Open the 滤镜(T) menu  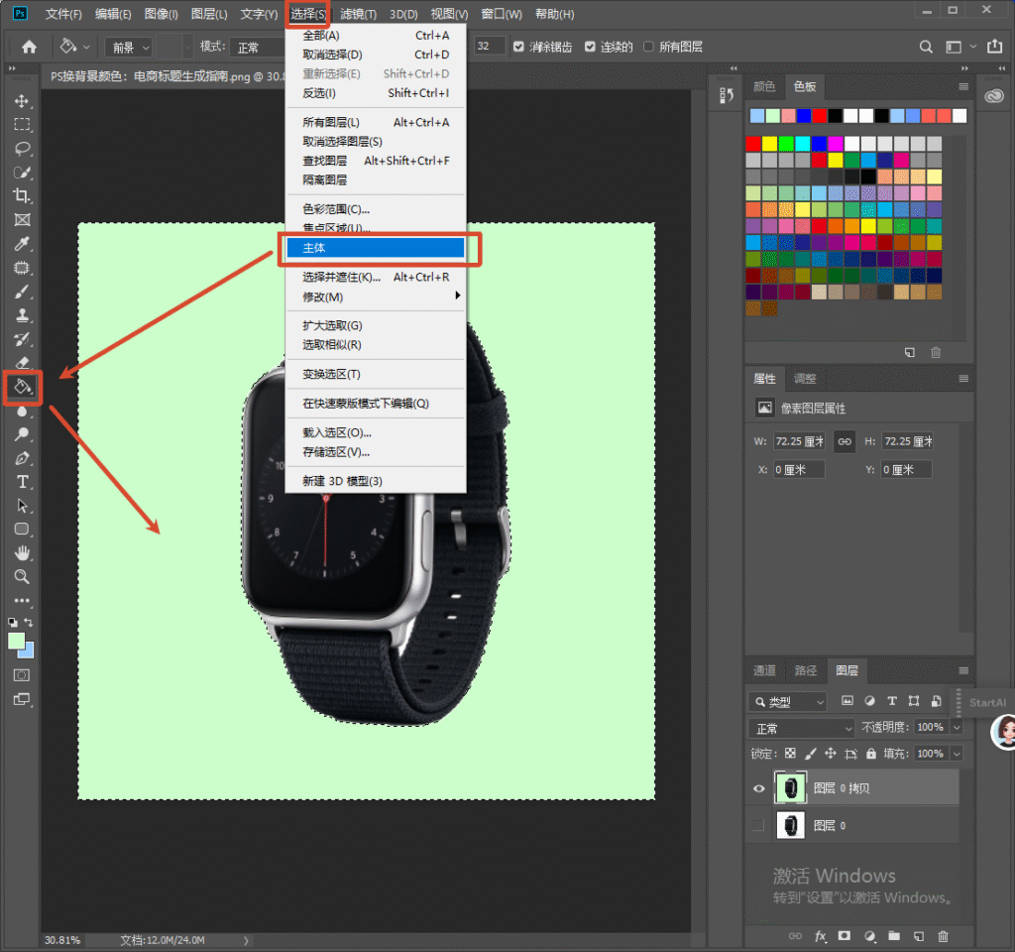click(359, 14)
